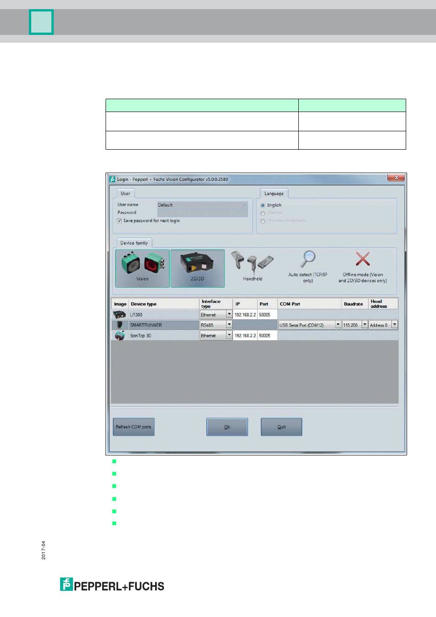The image size is (436, 617).
Task: Click the SMARTRUNNER device image
Action: [x=120, y=325]
